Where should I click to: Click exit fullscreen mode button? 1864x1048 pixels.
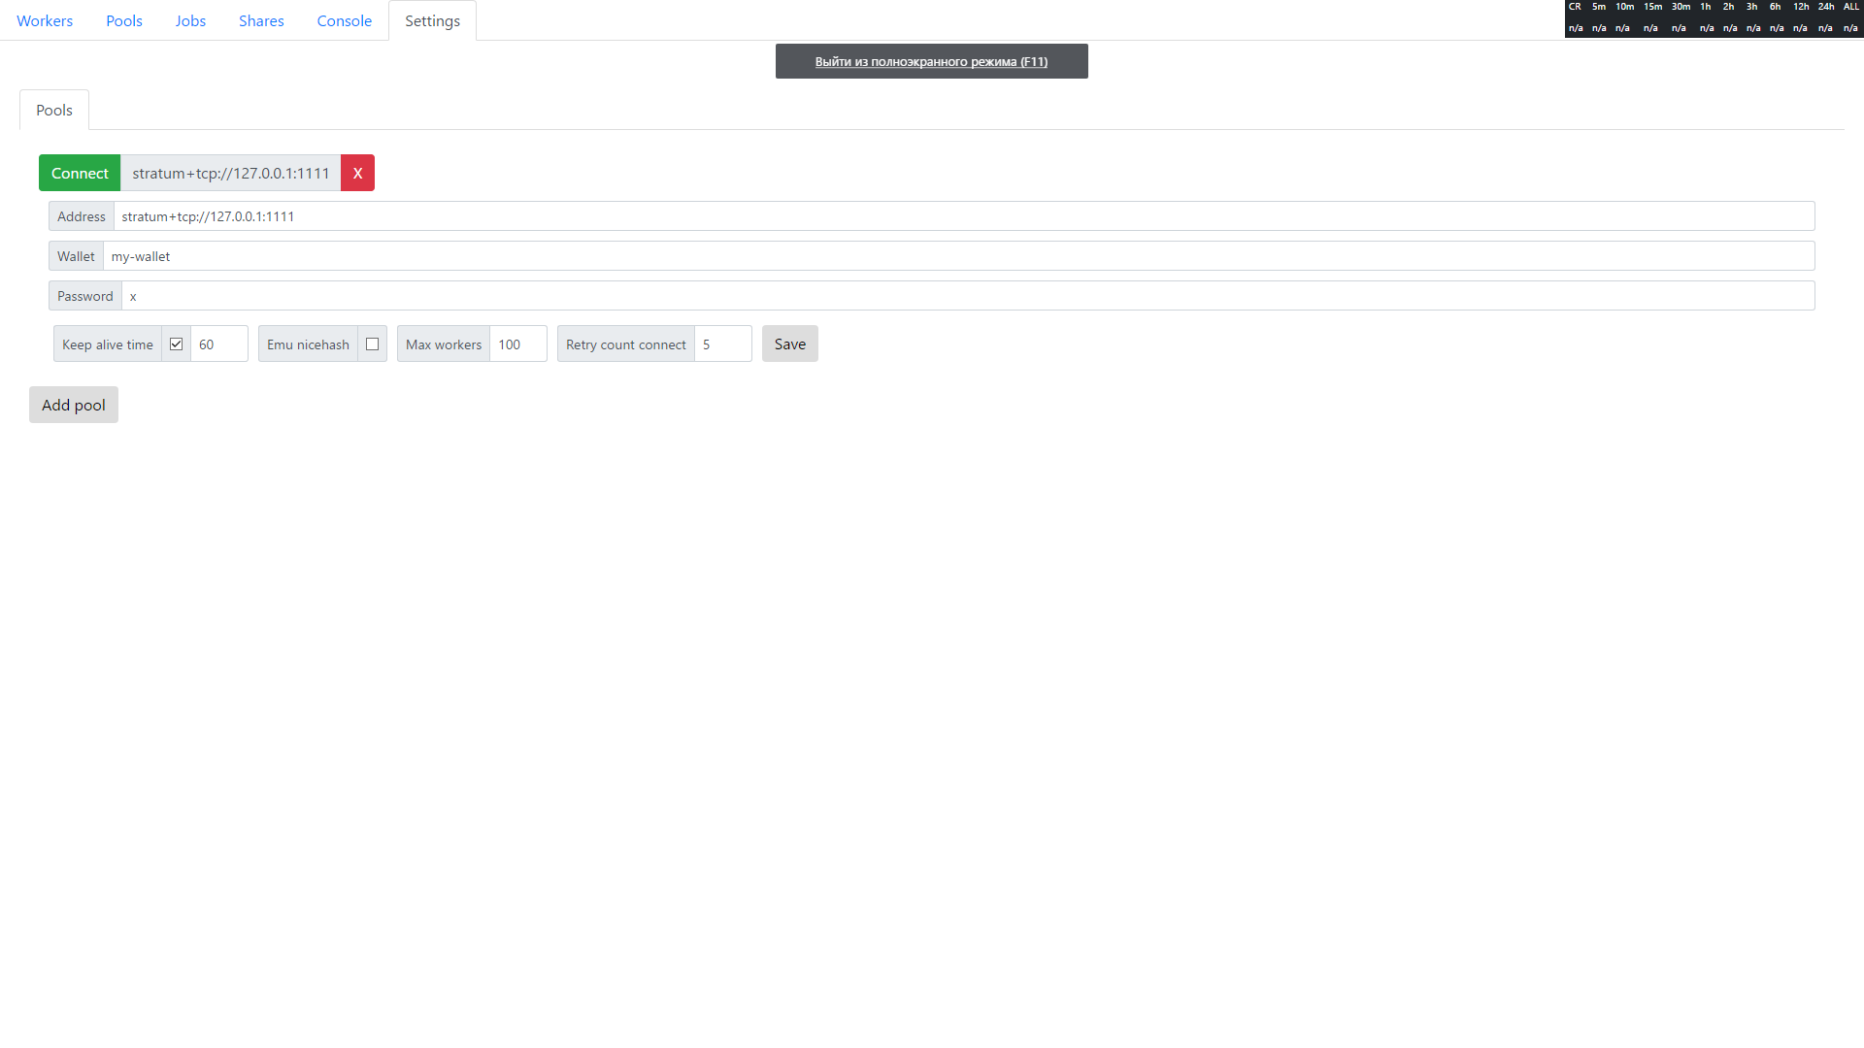[x=931, y=61]
